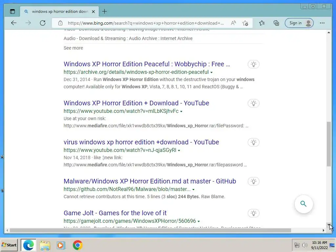
Task: Click the Cannot retrieve contributors snippet
Action: click(144, 197)
